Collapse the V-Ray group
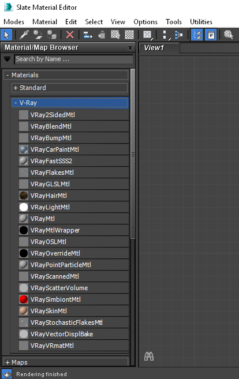Viewport: 239px width, 379px height. pos(70,103)
